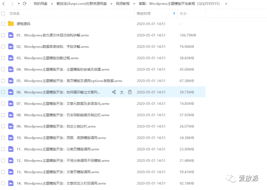Sort by 修改时间 column header
The height and width of the screenshot is (190, 267).
144,13
